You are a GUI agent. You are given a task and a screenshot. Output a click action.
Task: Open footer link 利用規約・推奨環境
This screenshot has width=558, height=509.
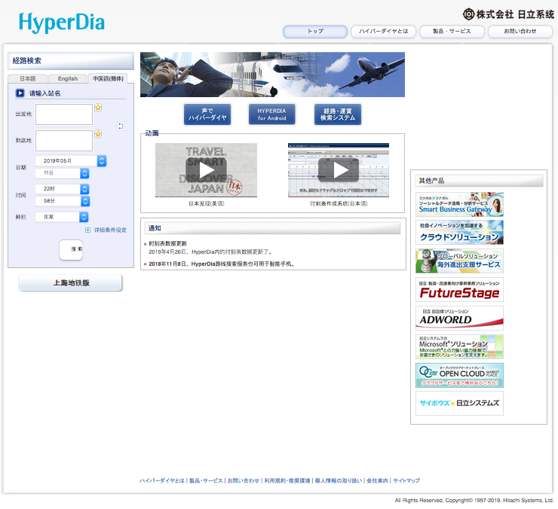[287, 480]
